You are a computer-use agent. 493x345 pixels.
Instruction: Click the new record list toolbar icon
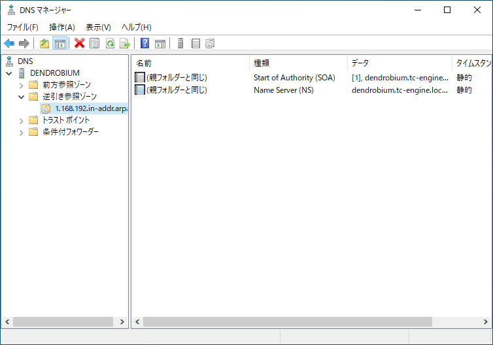(x=195, y=43)
